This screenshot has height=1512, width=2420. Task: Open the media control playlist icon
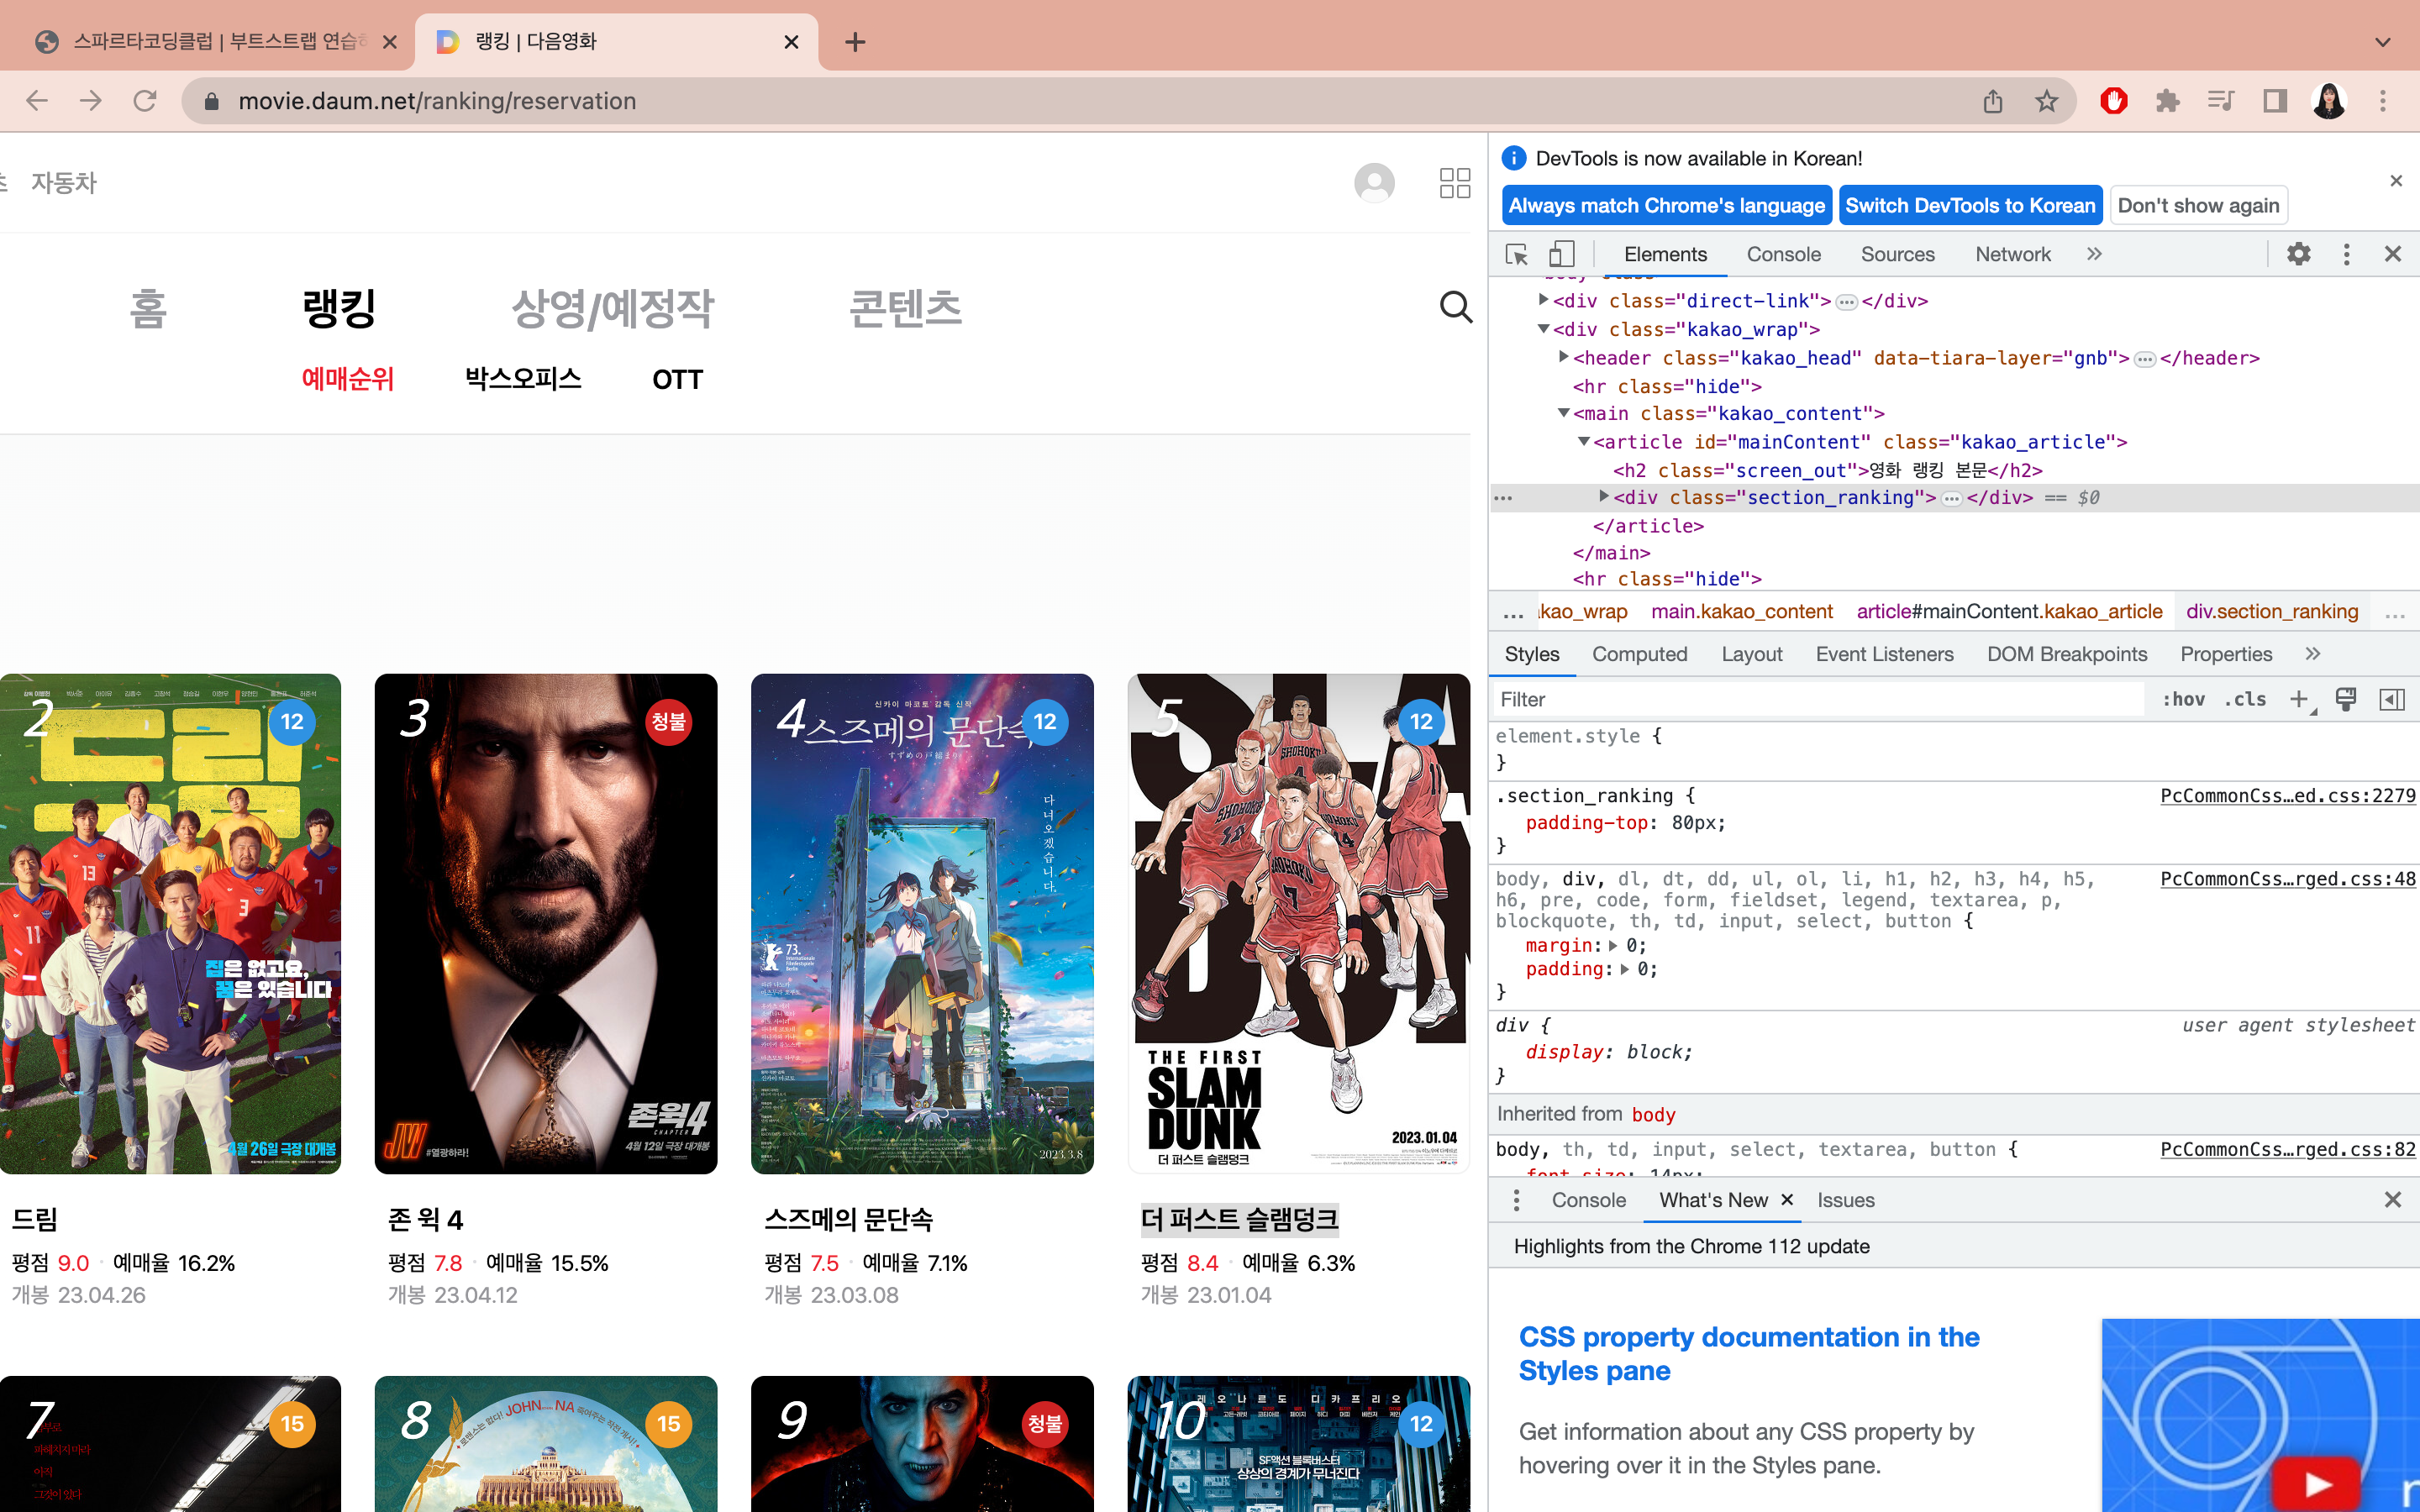[2221, 101]
